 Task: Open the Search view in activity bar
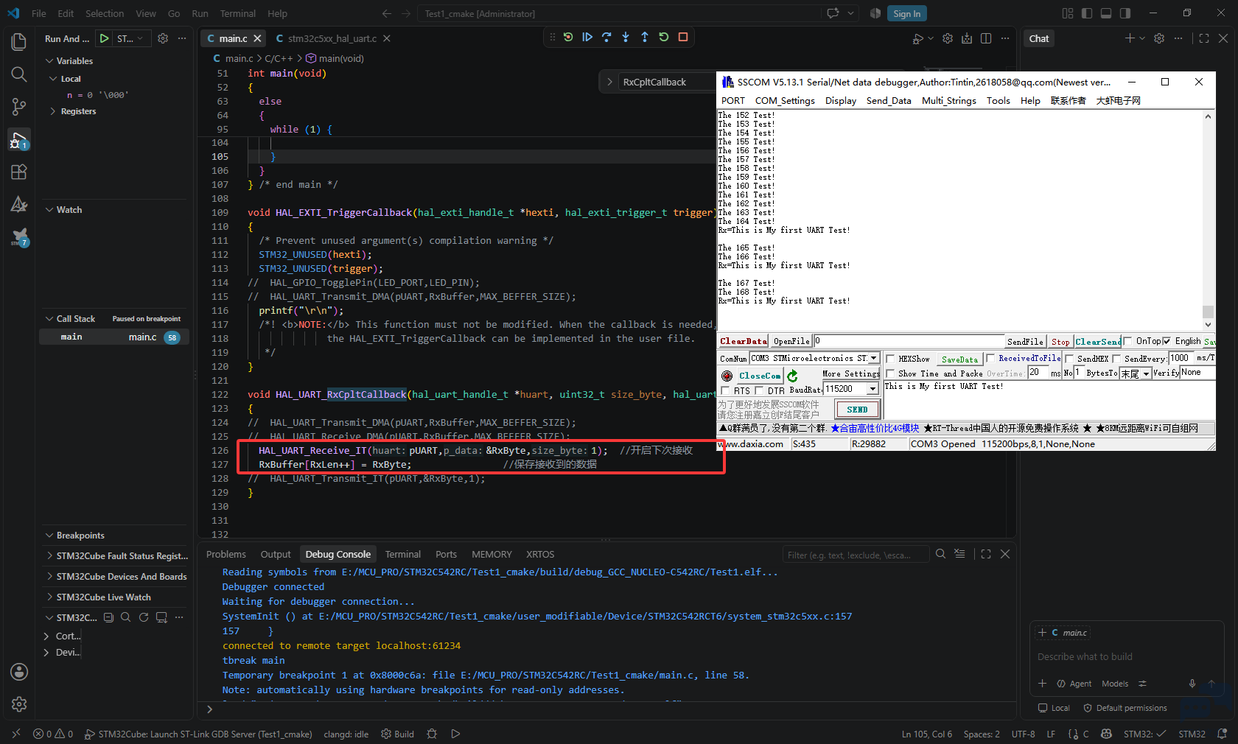(x=19, y=74)
